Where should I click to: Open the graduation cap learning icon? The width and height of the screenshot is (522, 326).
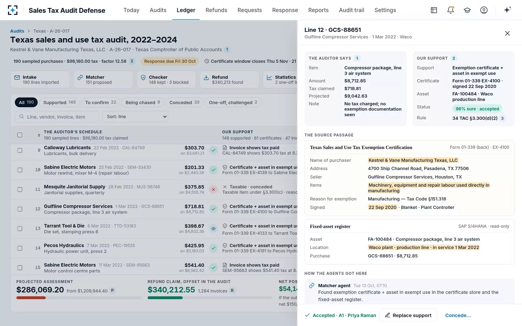[467, 10]
